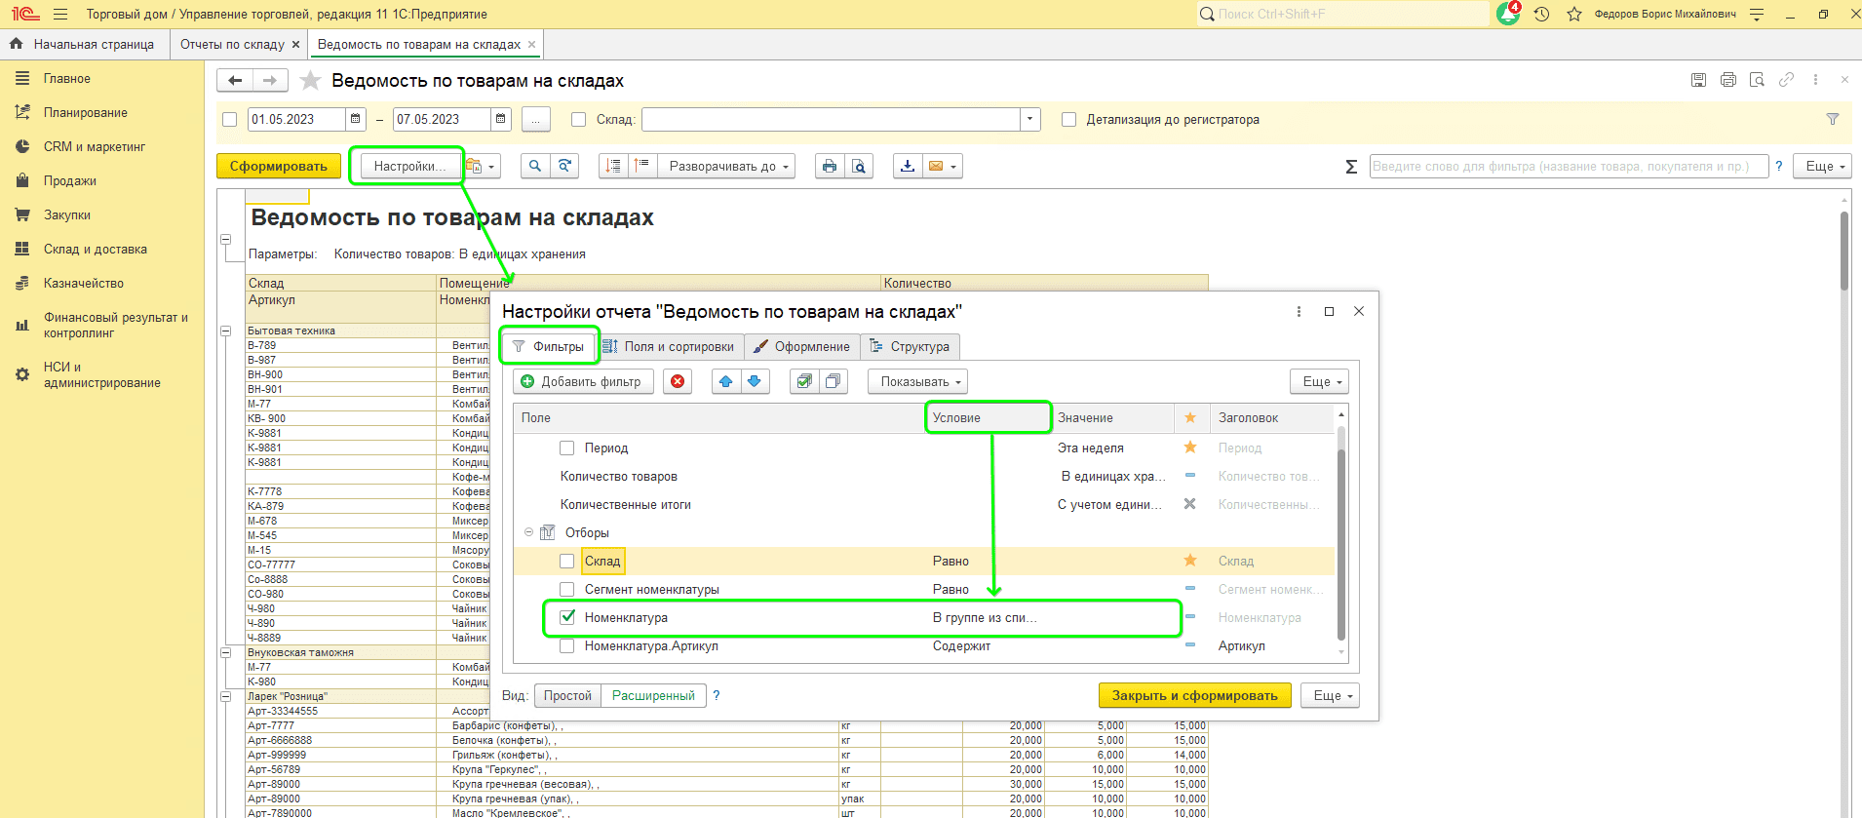Viewport: 1862px width, 818px height.
Task: Open print preview from report toolbar
Action: point(858,167)
